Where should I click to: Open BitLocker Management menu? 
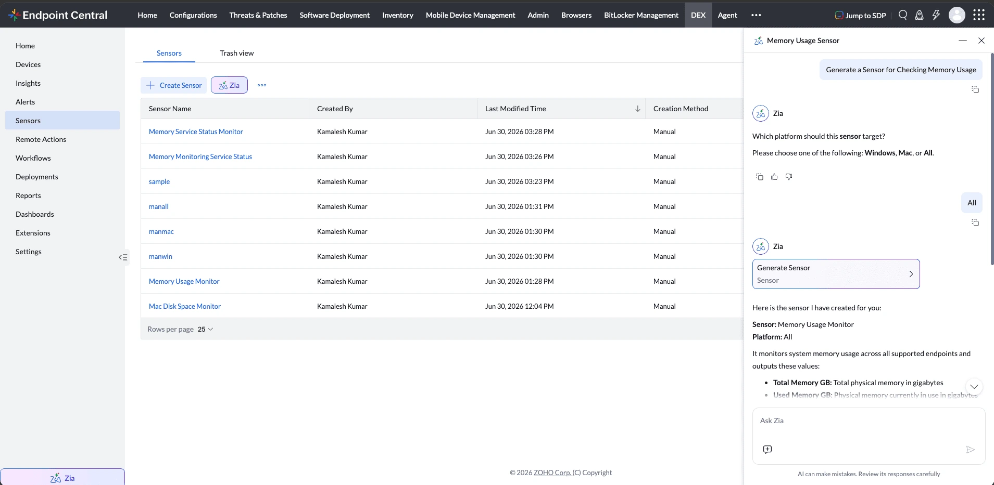click(641, 15)
